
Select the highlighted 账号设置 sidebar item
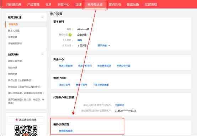13,24
